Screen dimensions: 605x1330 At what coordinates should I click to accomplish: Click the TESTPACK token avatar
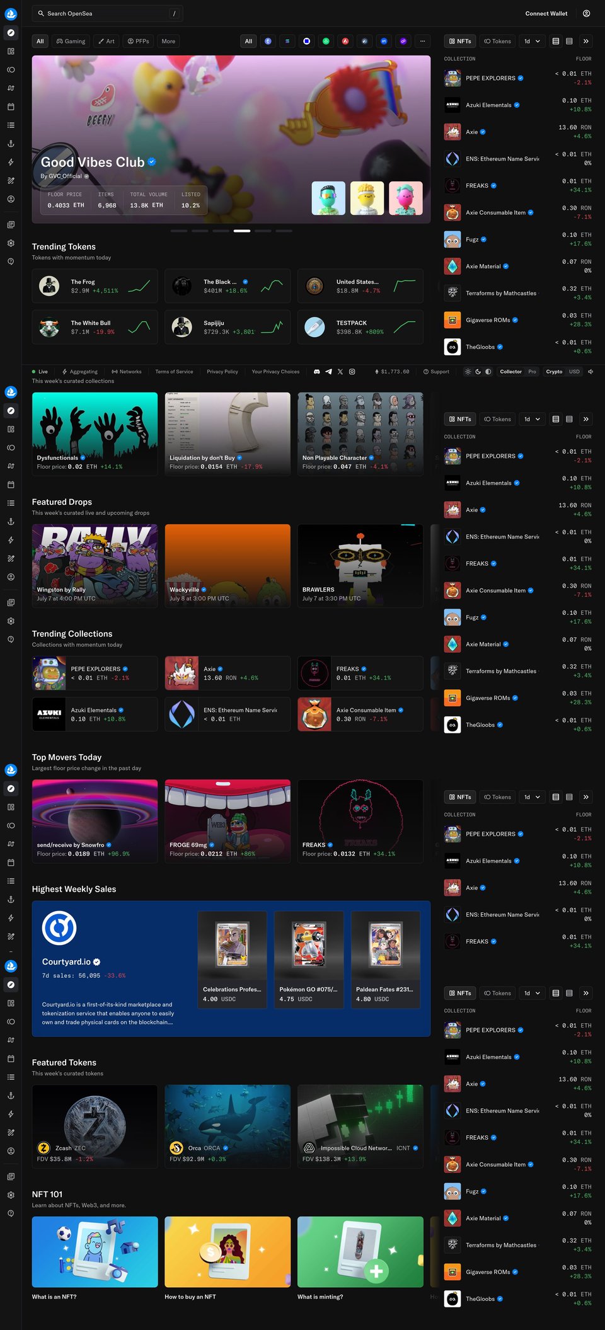pos(314,327)
